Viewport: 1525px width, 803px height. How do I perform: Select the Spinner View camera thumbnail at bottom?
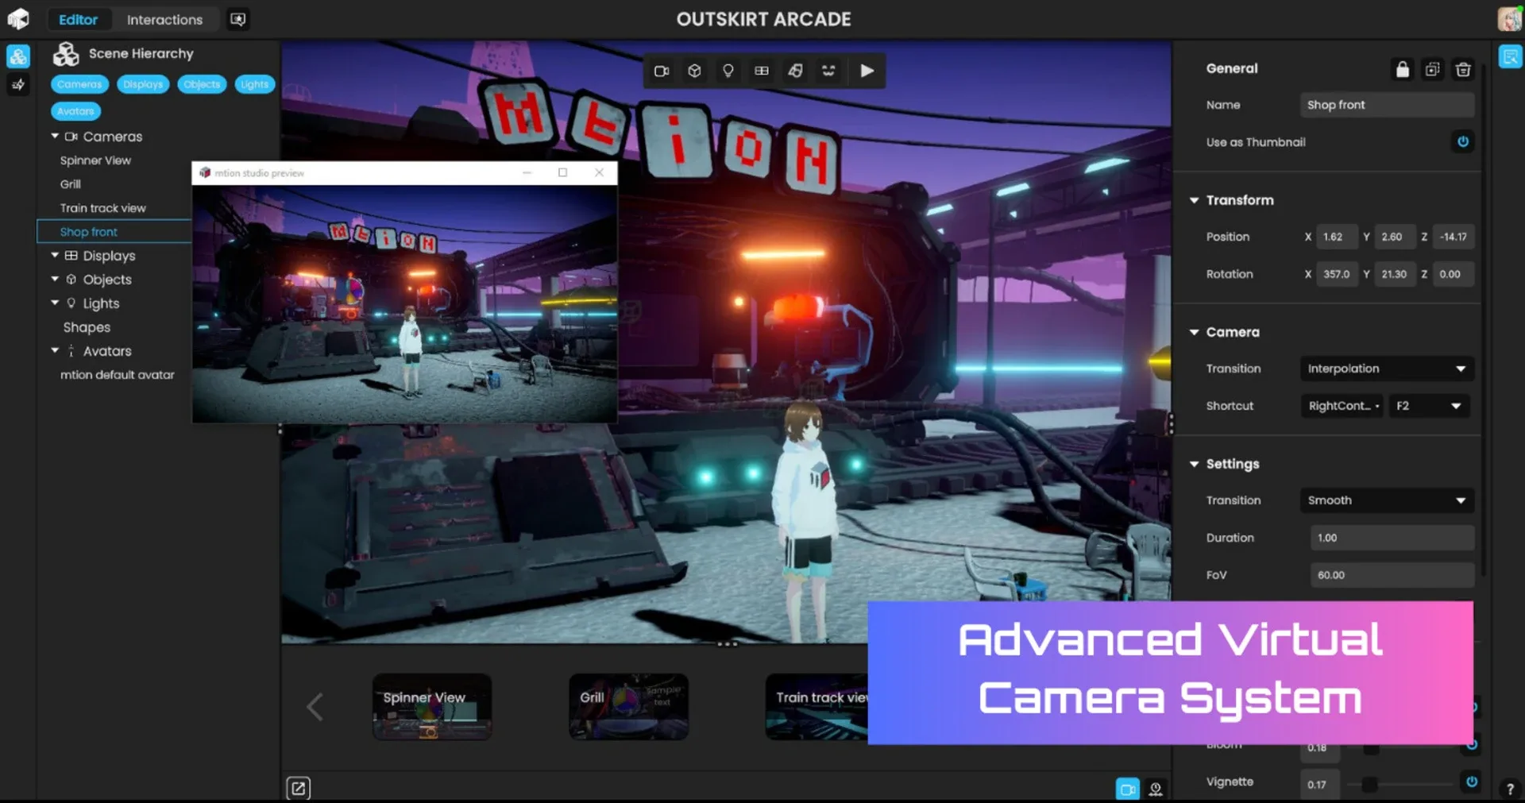[x=431, y=706]
